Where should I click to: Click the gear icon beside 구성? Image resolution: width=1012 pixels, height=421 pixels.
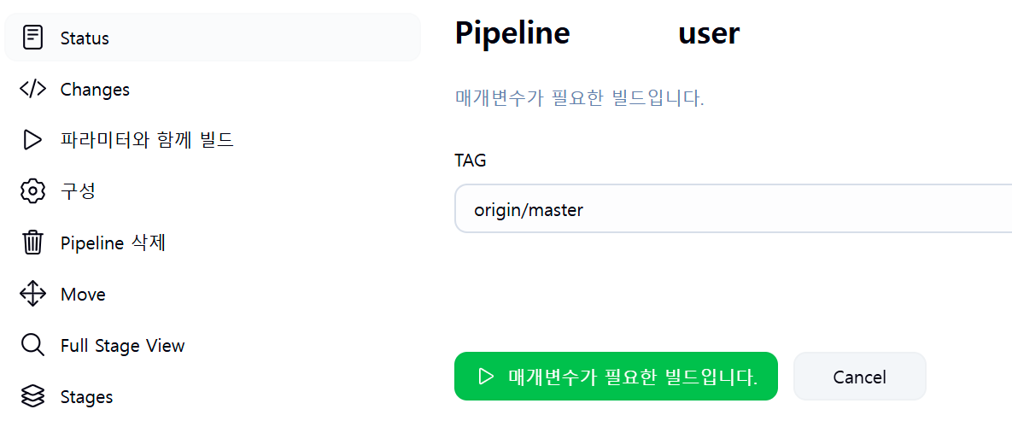(32, 192)
